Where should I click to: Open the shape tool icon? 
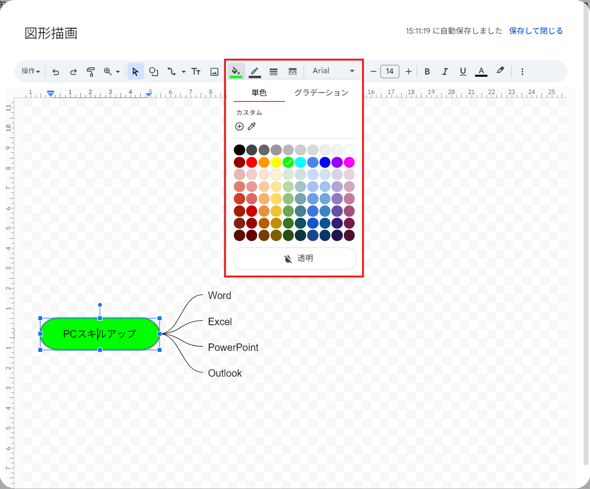tap(154, 71)
